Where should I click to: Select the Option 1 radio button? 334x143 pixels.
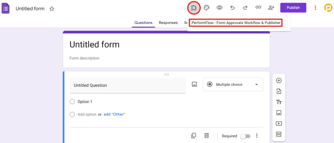(72, 102)
